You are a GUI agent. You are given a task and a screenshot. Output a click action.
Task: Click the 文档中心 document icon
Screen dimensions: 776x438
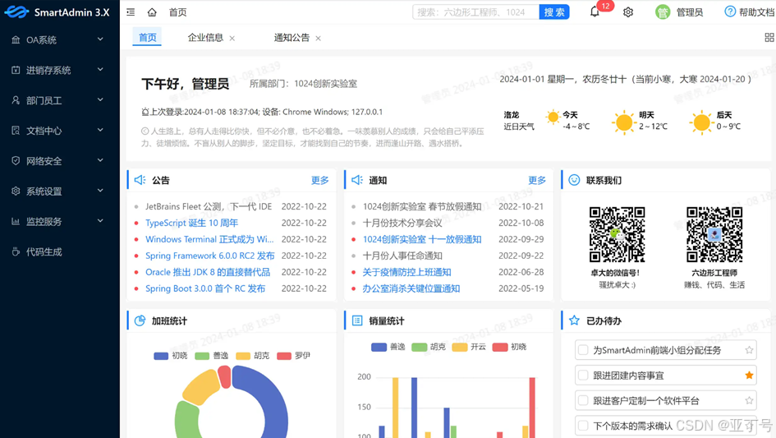(16, 131)
